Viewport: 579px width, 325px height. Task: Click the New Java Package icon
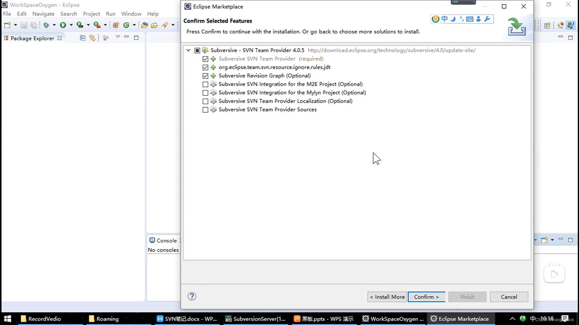116,25
